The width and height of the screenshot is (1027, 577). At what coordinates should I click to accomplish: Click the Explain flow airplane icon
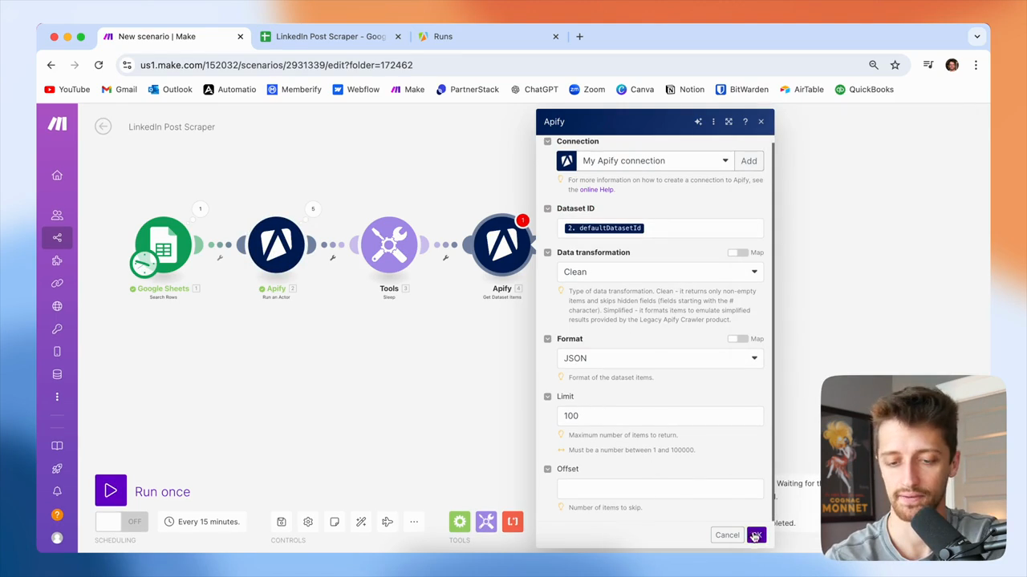point(388,522)
